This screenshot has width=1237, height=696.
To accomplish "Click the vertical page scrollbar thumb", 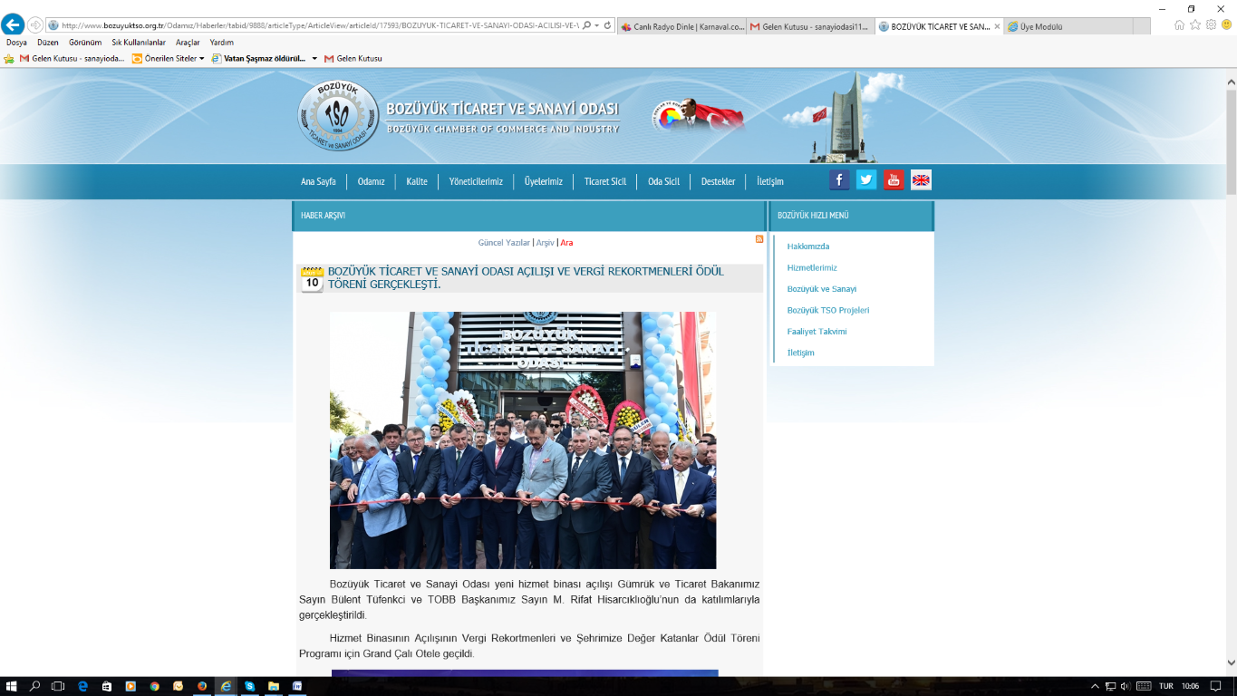I will 1232,140.
